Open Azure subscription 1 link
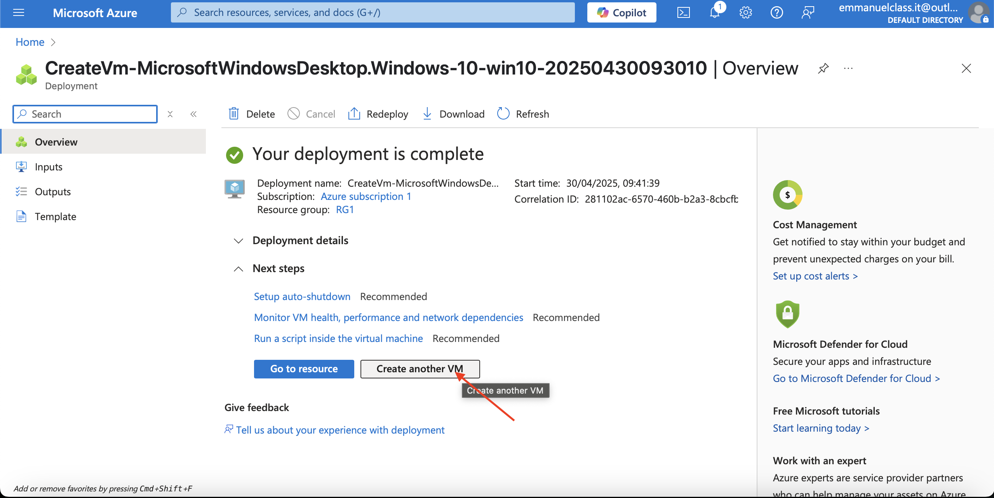The image size is (994, 498). (x=366, y=196)
